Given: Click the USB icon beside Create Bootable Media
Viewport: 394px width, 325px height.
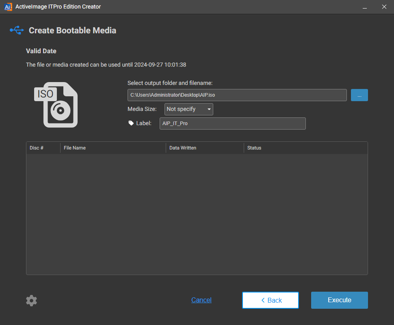Looking at the screenshot, I should coord(17,30).
